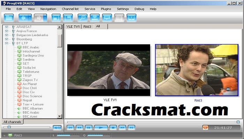The height and width of the screenshot is (139, 244).
Task: Click the orange timeshift icon by the clock
Action: pos(205,128)
